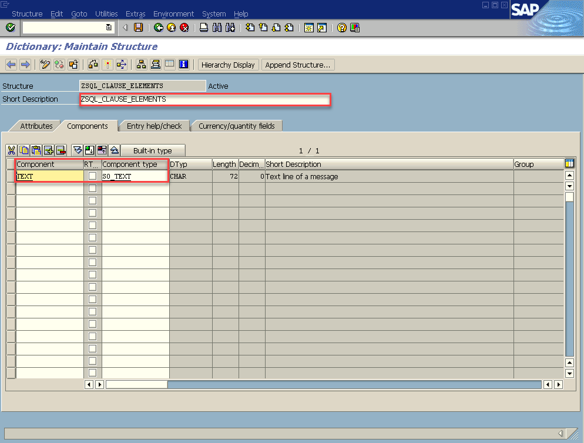Viewport: 584px width, 443px height.
Task: Click the Built-in type button
Action: [x=153, y=150]
